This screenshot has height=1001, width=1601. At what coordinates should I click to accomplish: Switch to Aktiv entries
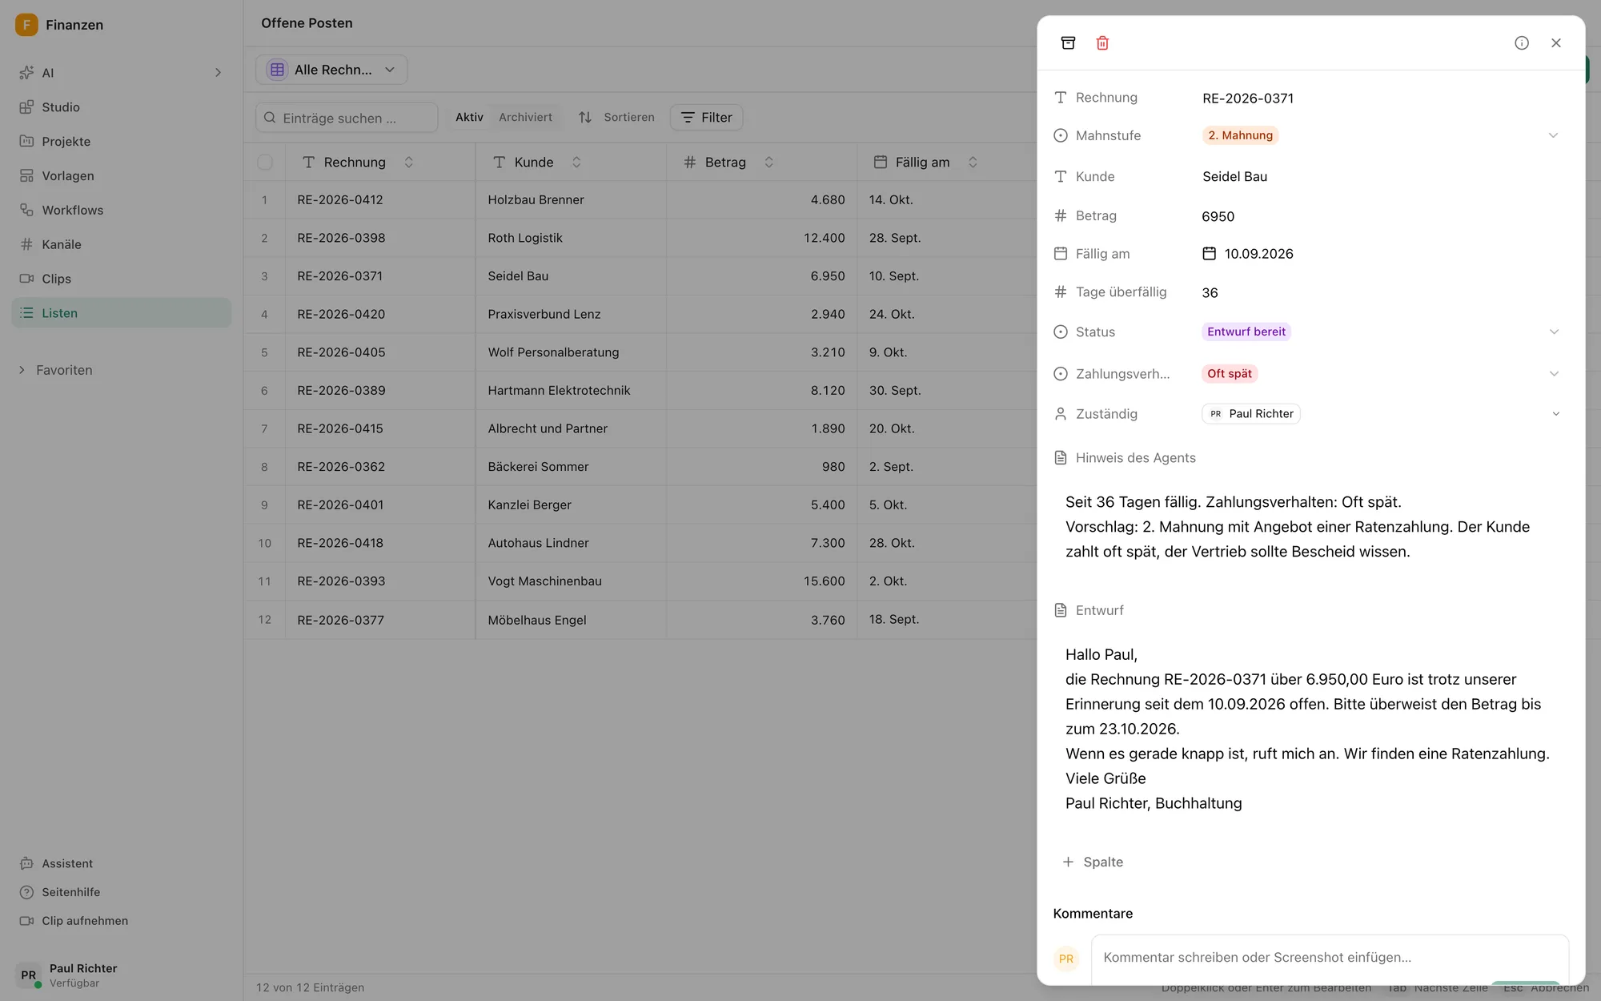pos(469,118)
